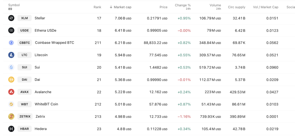295x136 pixels.
Task: Click the Sui droplet logo
Action: (11, 67)
